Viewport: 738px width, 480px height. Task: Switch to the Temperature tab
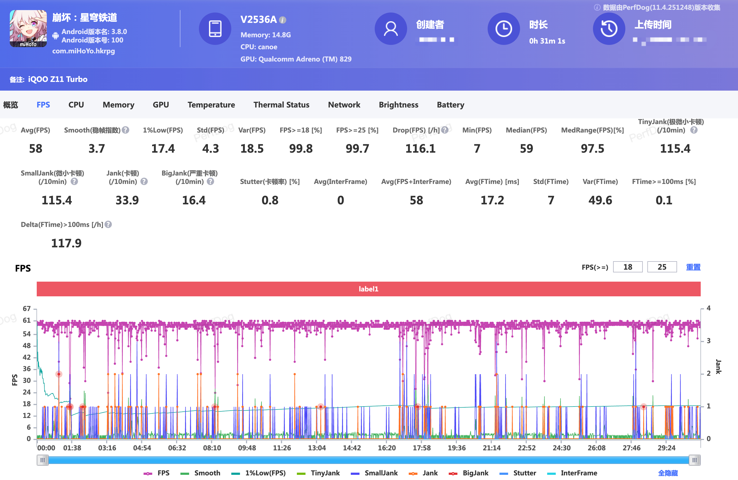(x=211, y=105)
